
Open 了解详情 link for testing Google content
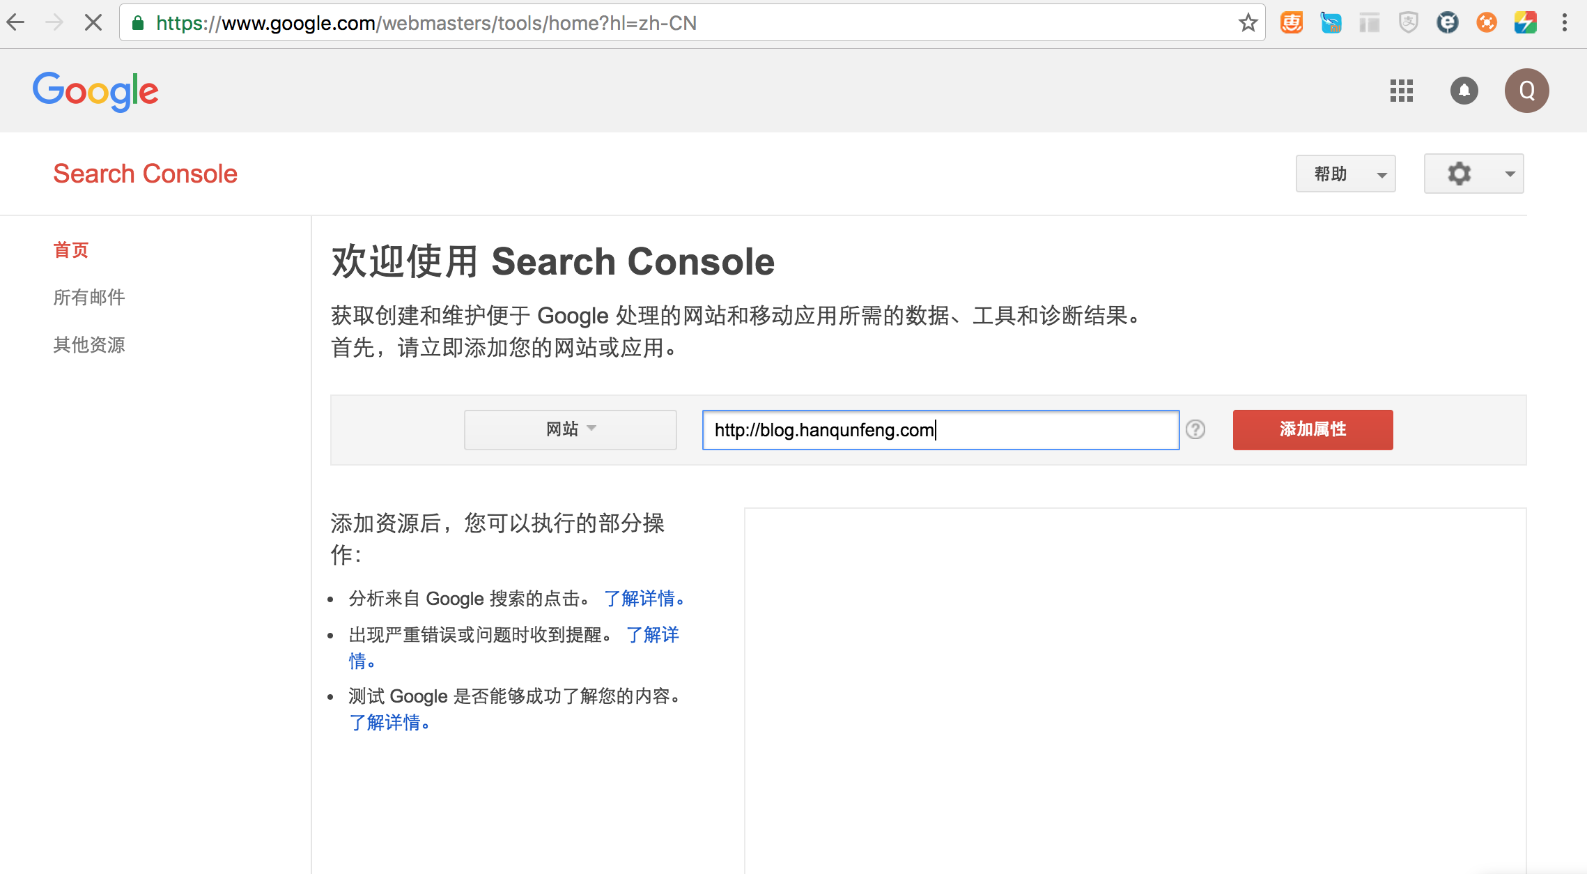[389, 722]
